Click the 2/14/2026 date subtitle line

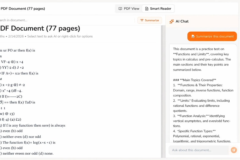46,36
